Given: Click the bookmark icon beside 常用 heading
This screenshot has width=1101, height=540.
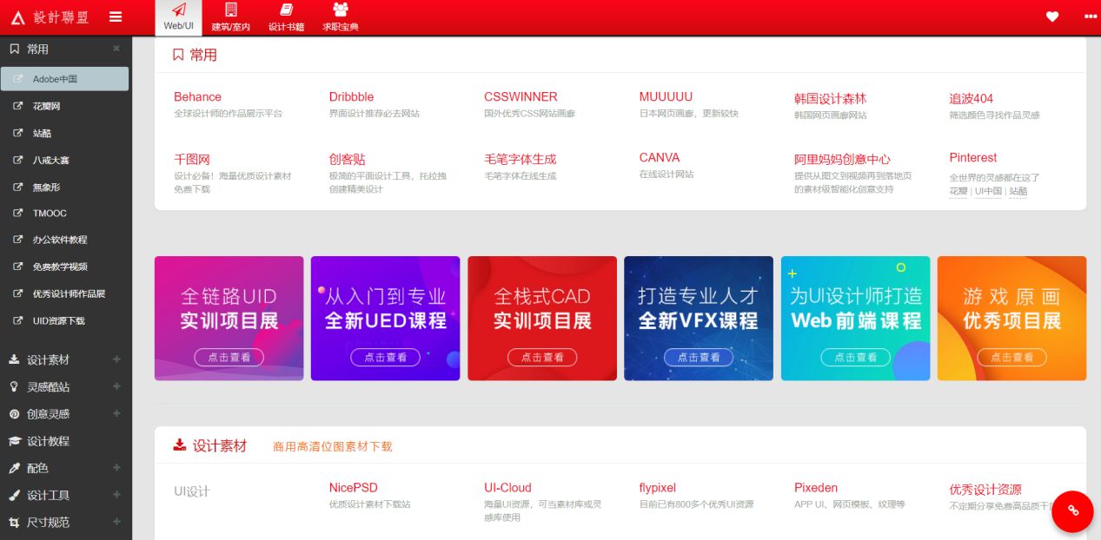Looking at the screenshot, I should [x=178, y=54].
